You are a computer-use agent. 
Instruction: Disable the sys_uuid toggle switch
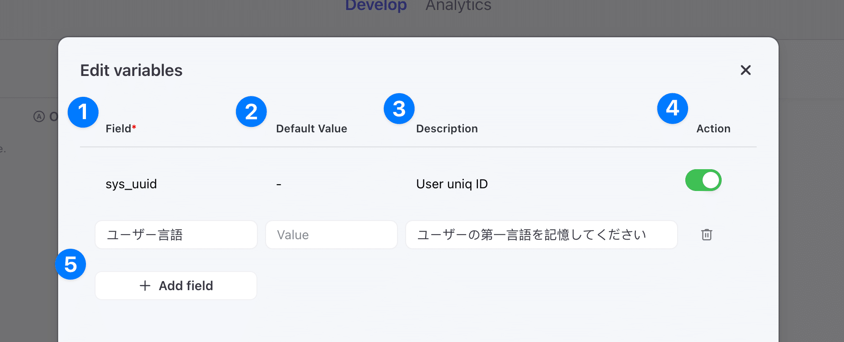pyautogui.click(x=703, y=180)
